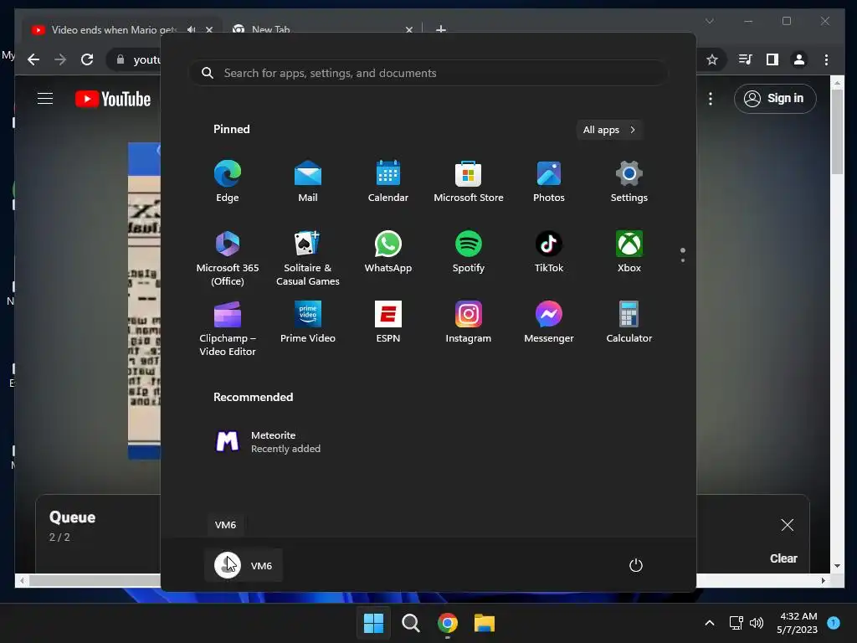The image size is (857, 643).
Task: Click Sign in on YouTube
Action: click(775, 99)
